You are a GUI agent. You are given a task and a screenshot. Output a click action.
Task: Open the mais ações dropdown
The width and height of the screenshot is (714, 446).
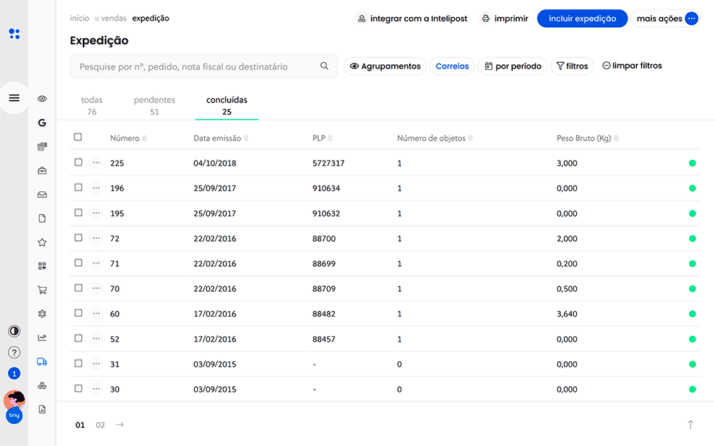tap(665, 19)
